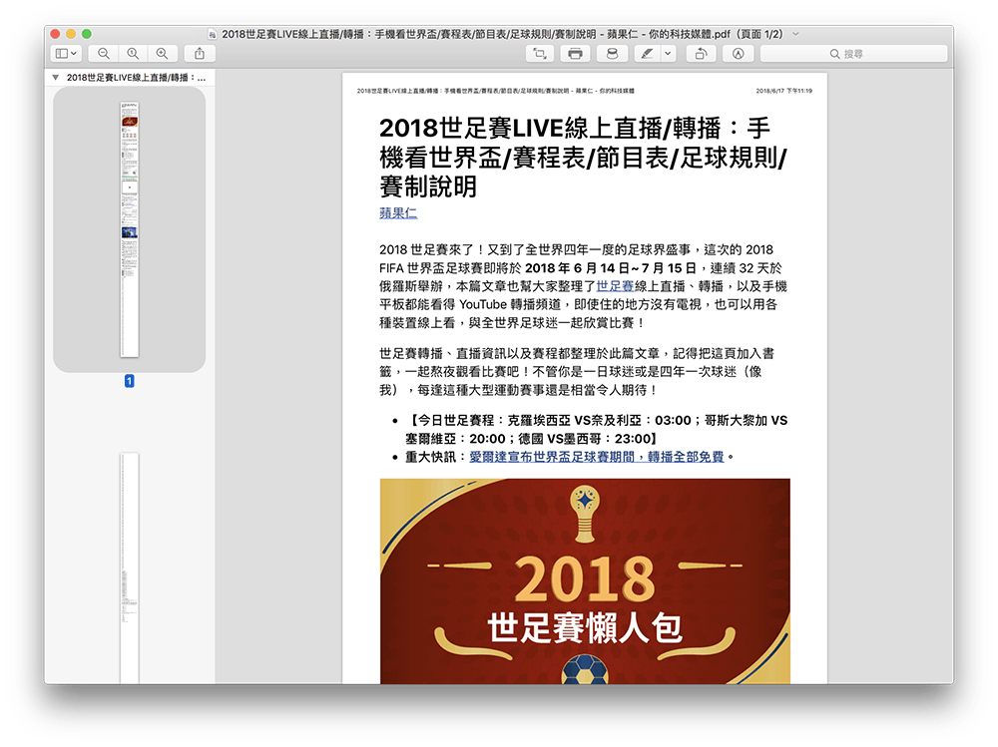Select the highlight pen tool
This screenshot has width=998, height=747.
pos(646,53)
